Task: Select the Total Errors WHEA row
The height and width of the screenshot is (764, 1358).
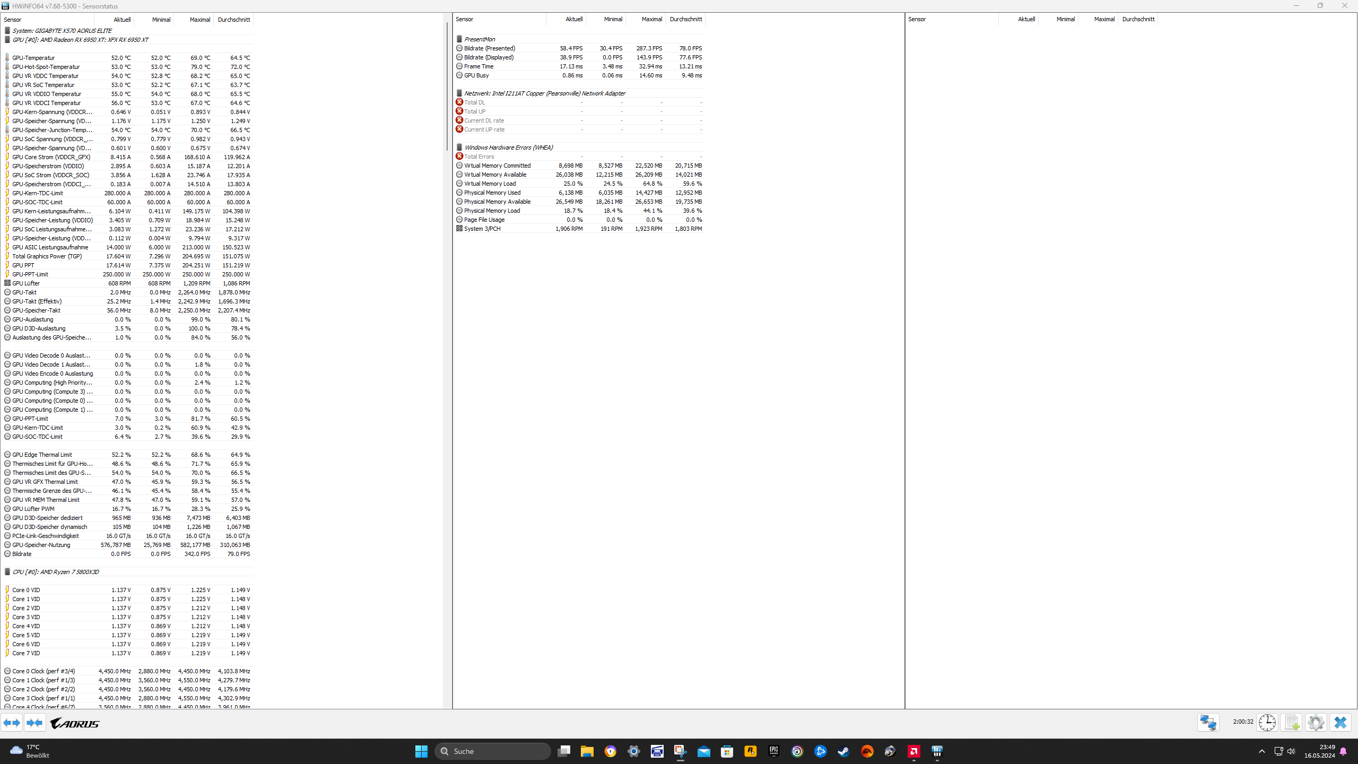Action: 478,157
